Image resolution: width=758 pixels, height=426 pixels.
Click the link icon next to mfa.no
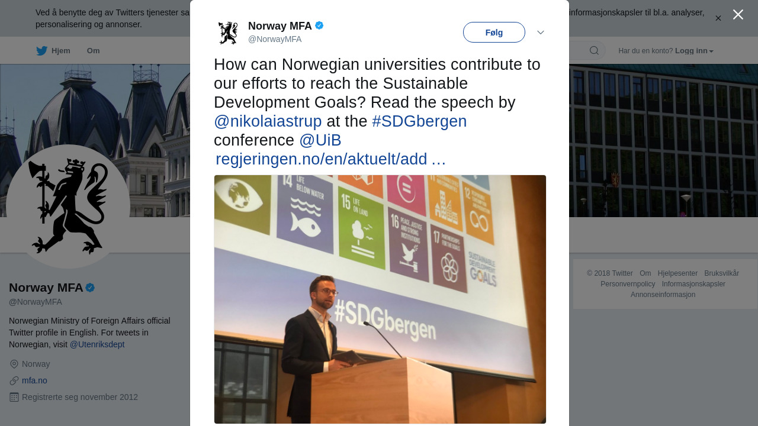14,381
